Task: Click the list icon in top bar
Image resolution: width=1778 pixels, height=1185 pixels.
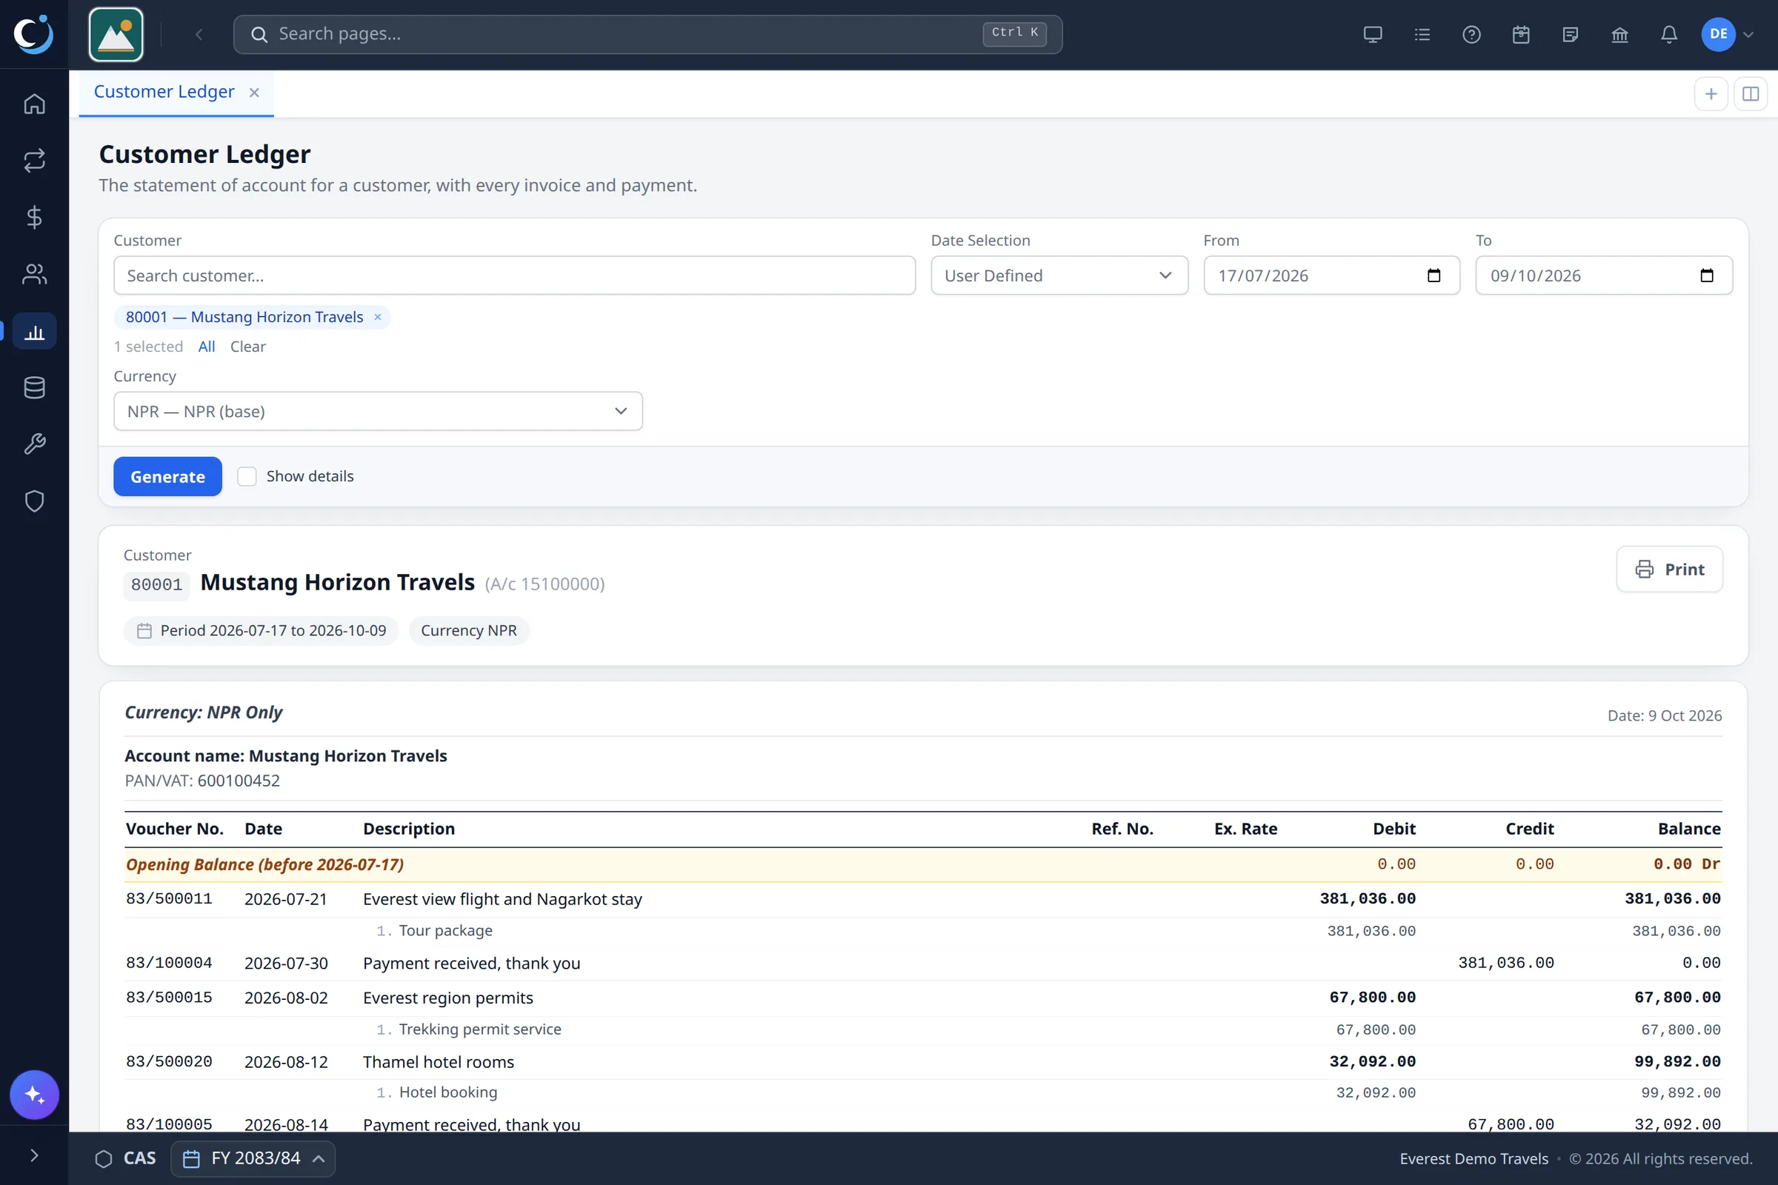Action: pos(1422,34)
